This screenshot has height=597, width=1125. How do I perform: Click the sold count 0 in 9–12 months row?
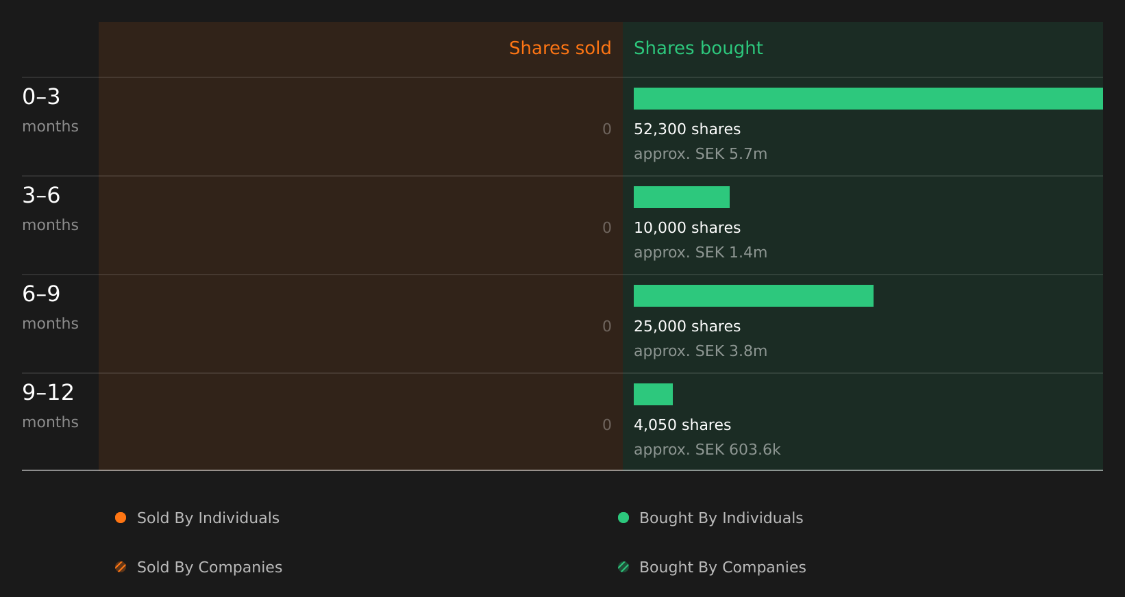[607, 425]
